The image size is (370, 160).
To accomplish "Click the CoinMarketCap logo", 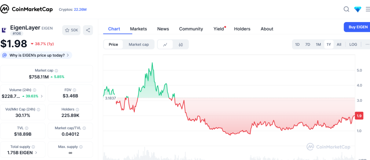I will pos(27,9).
